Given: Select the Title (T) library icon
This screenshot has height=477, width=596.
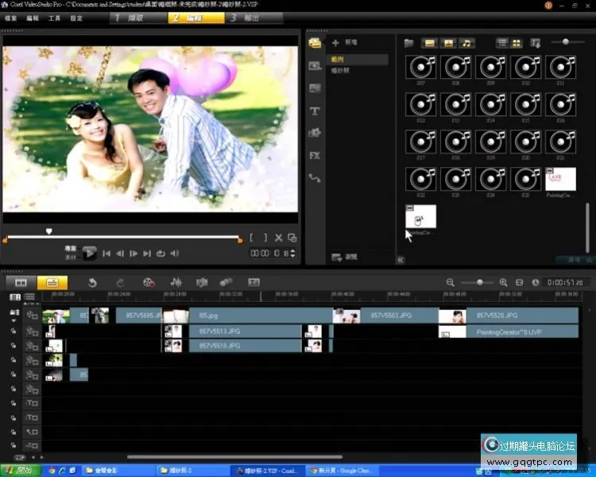Looking at the screenshot, I should click(315, 111).
